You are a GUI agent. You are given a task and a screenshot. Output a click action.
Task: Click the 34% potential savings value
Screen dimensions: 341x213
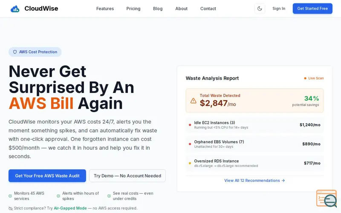312,98
